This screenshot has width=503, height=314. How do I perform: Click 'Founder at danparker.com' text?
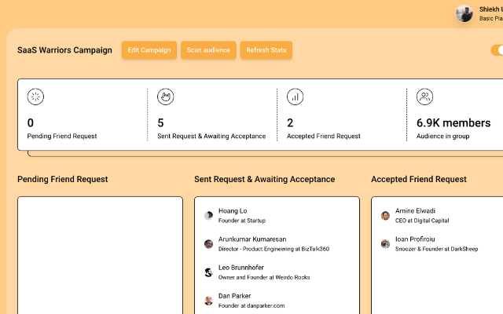(251, 305)
